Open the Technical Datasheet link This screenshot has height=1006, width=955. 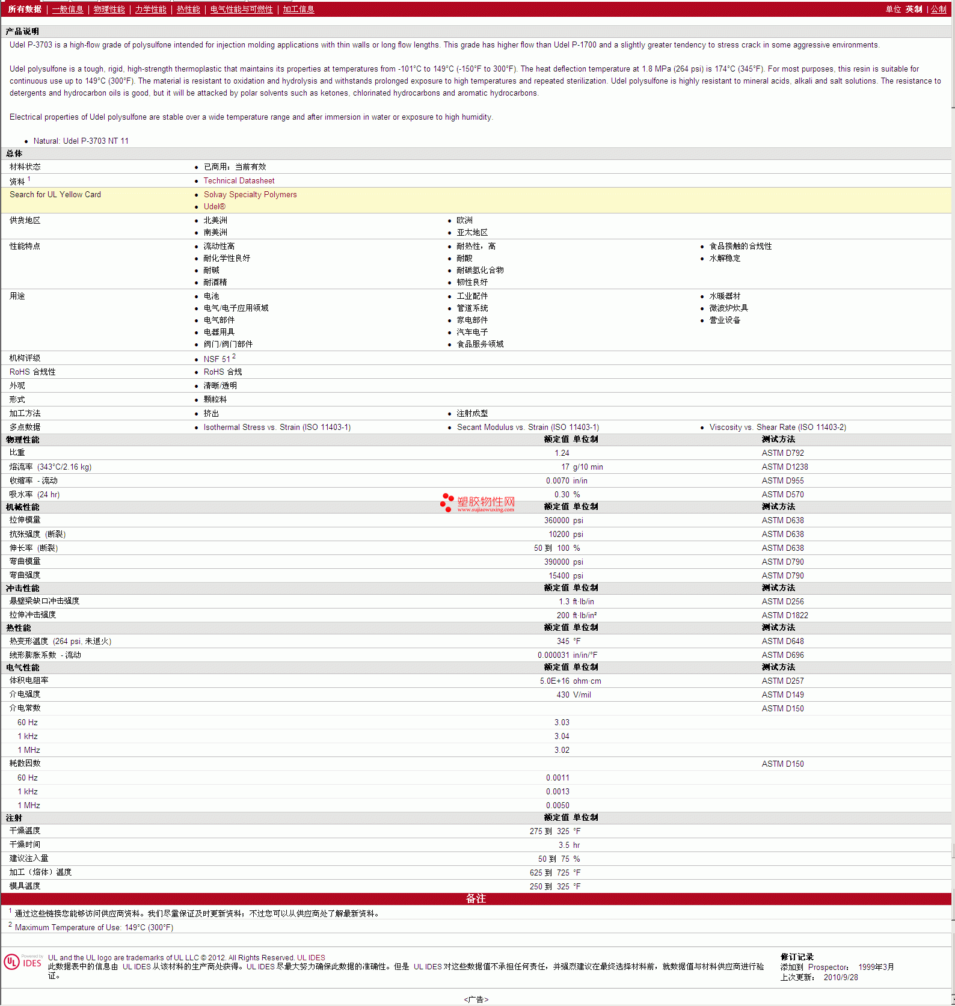[x=239, y=180]
